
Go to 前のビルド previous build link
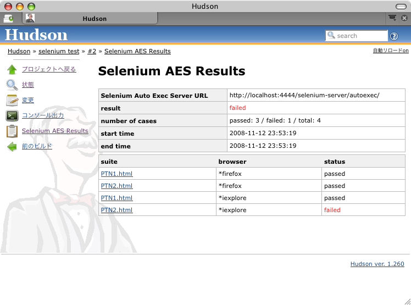(37, 146)
